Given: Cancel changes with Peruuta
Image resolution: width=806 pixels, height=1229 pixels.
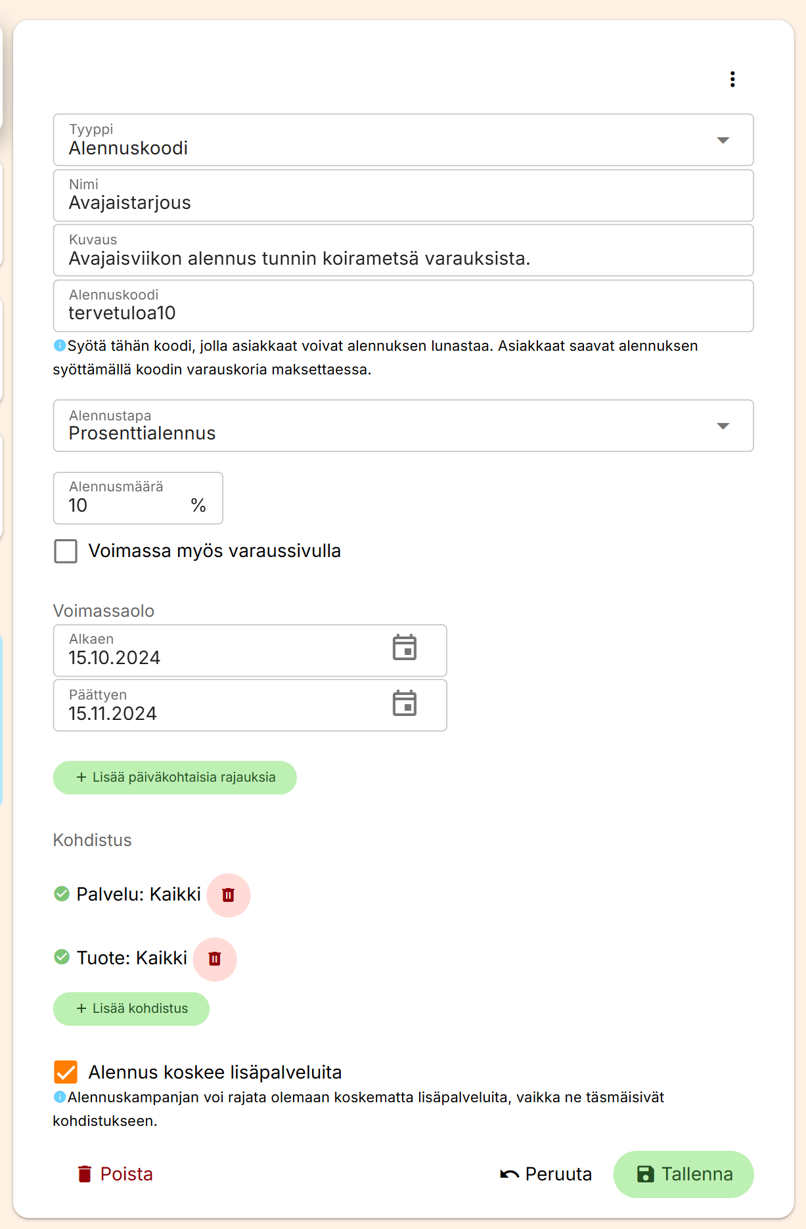Looking at the screenshot, I should pos(546,1174).
